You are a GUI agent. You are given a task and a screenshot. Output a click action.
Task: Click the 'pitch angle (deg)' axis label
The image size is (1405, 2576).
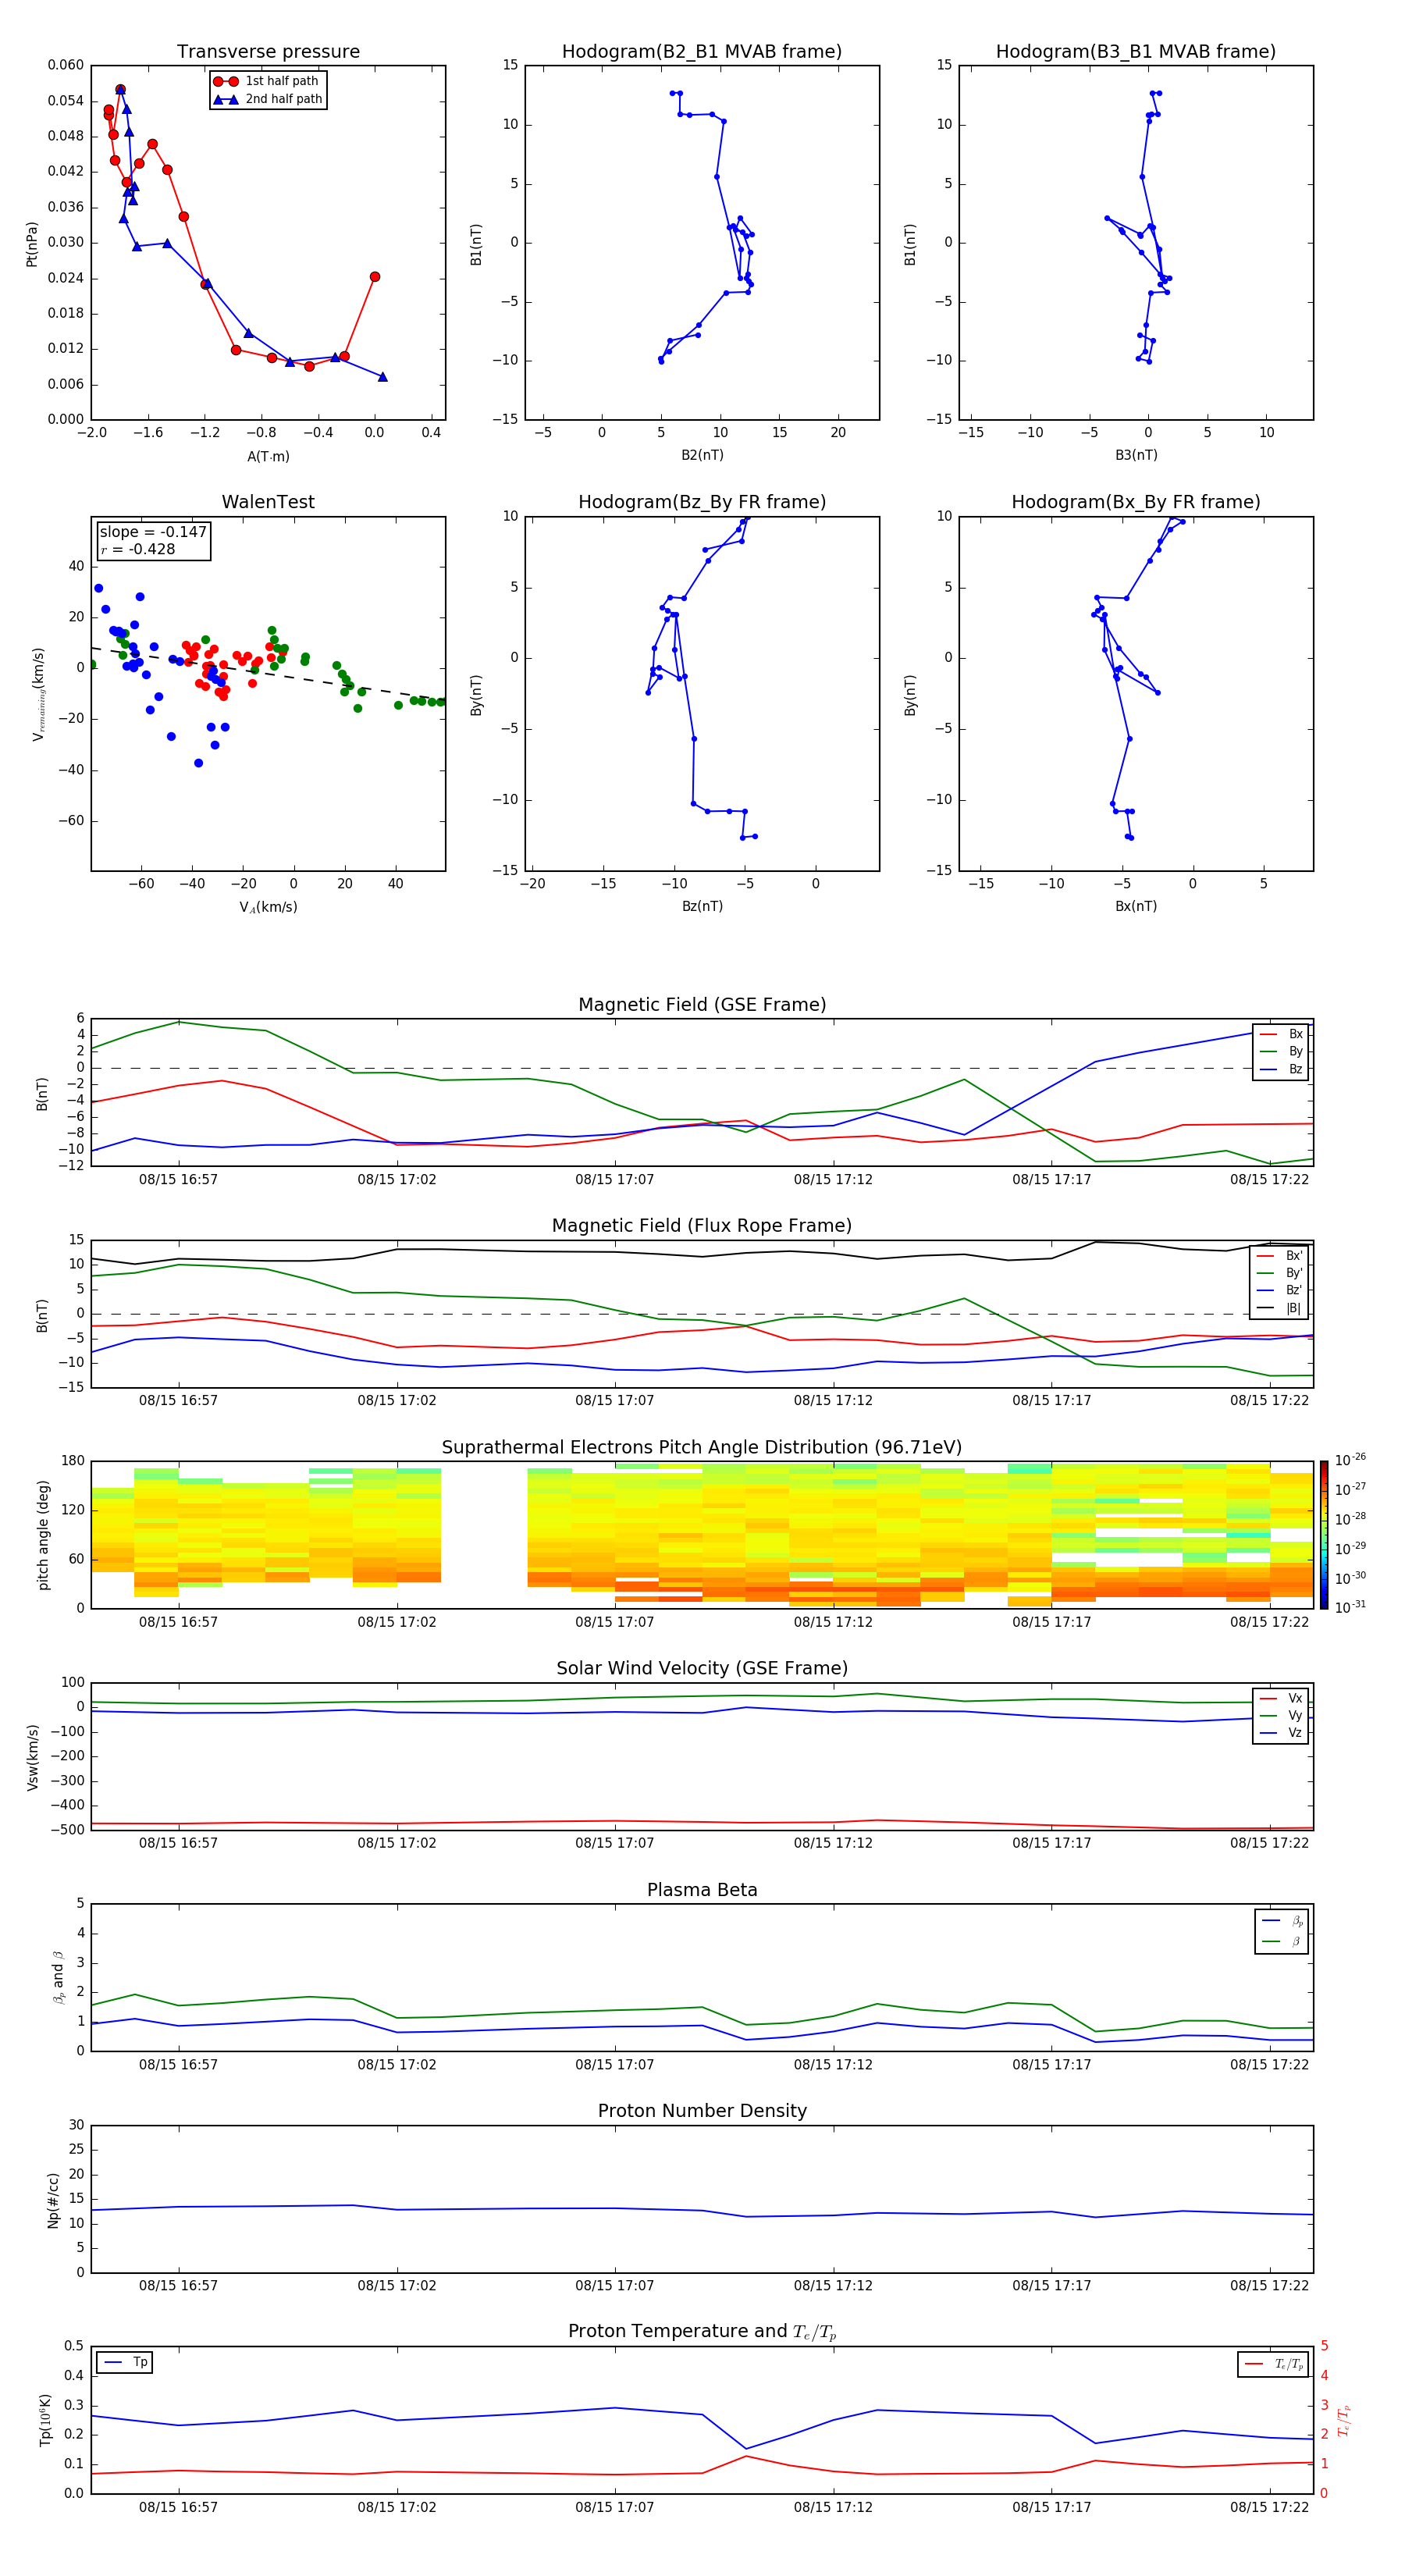pyautogui.click(x=43, y=1535)
